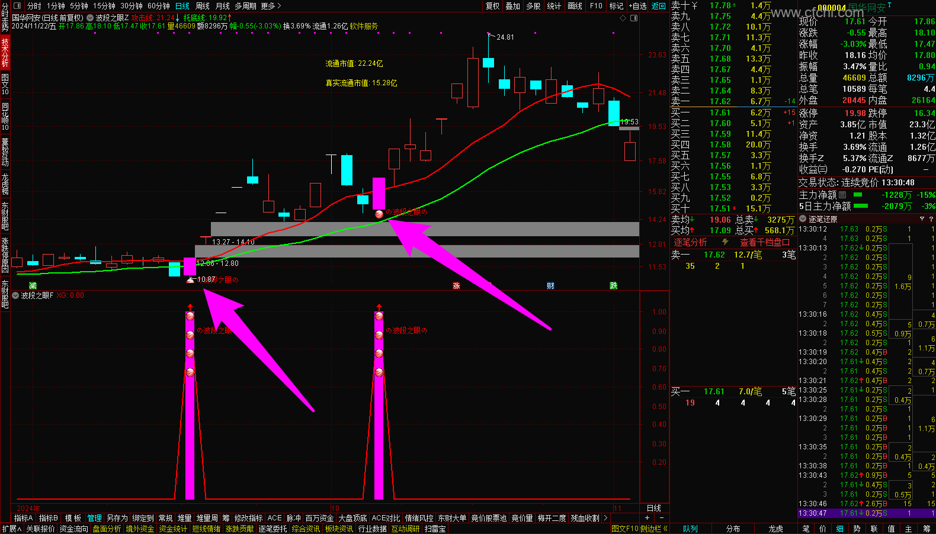
Task: Click the 减 marker on the chart timeline
Action: click(x=33, y=285)
